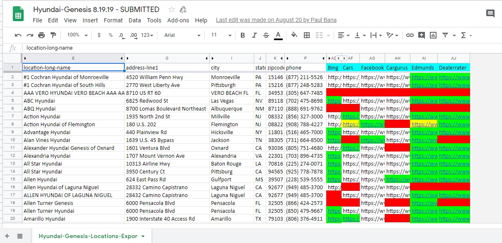The height and width of the screenshot is (243, 502).
Task: Open the Format menu
Action: click(113, 20)
